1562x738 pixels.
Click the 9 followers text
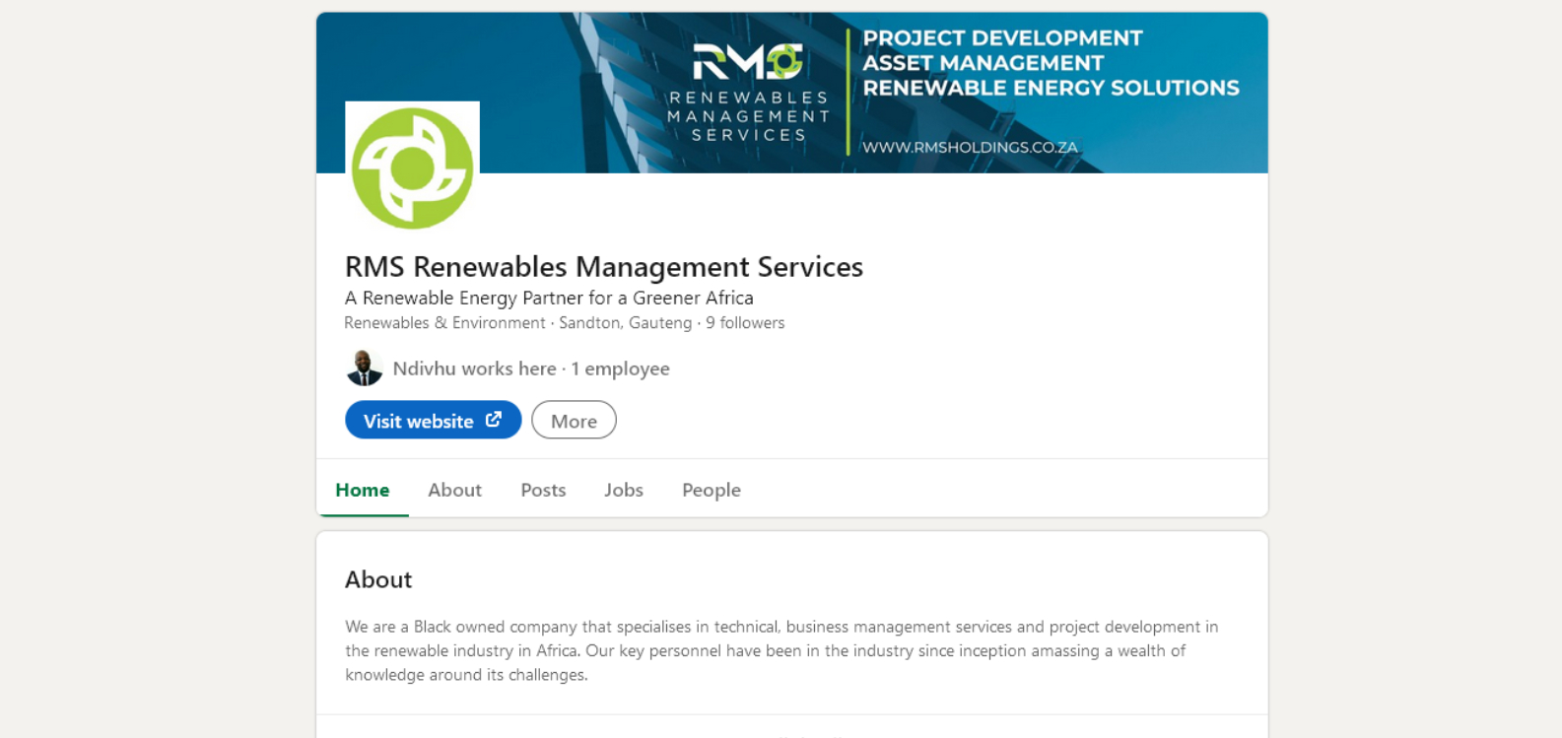[x=745, y=323]
